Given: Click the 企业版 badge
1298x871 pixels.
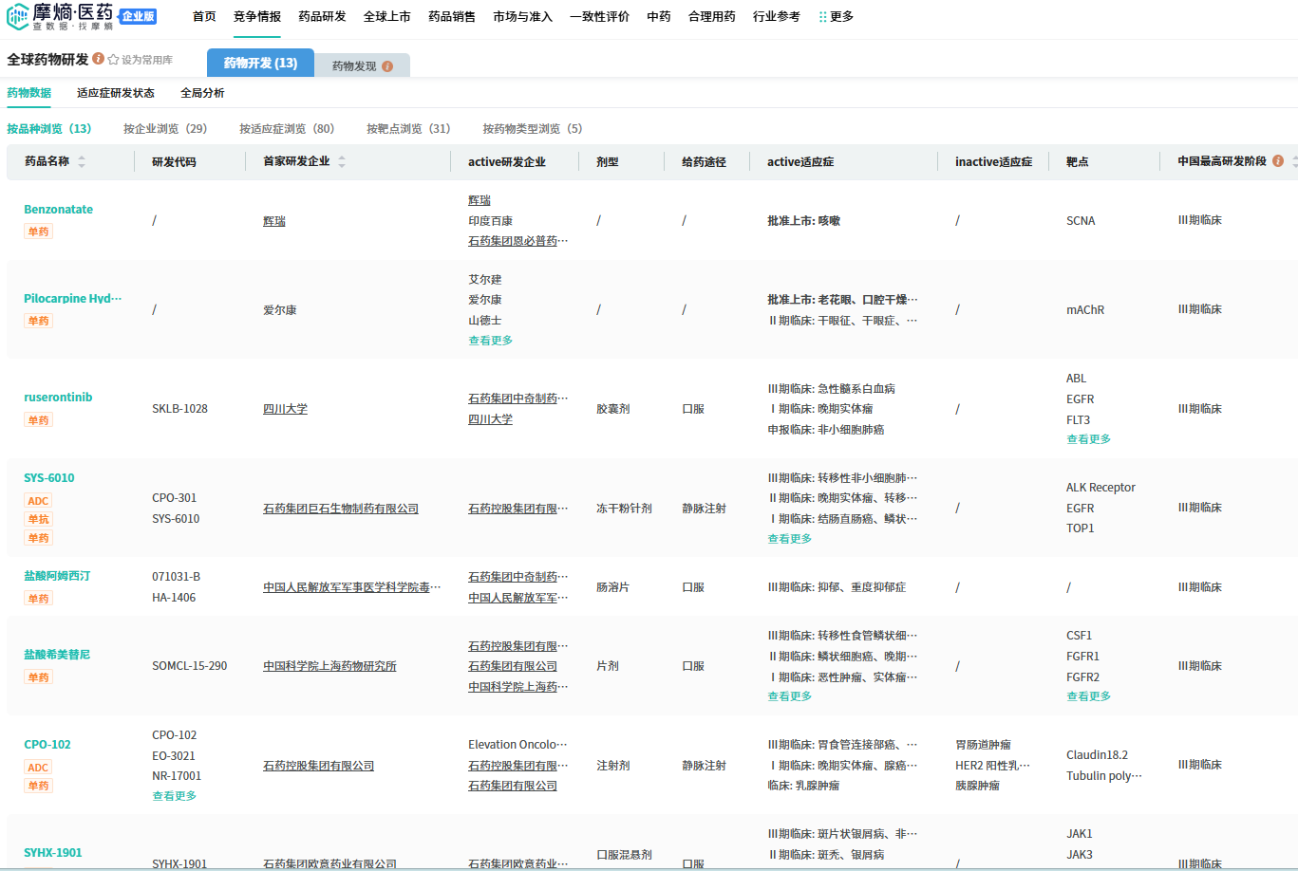Looking at the screenshot, I should (x=138, y=16).
